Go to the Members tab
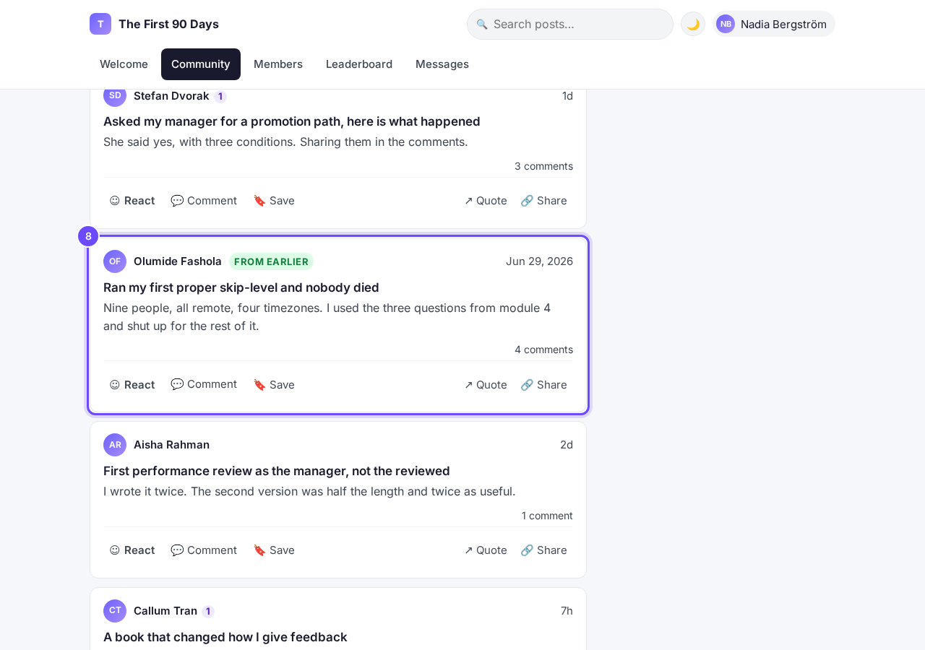 [x=278, y=64]
